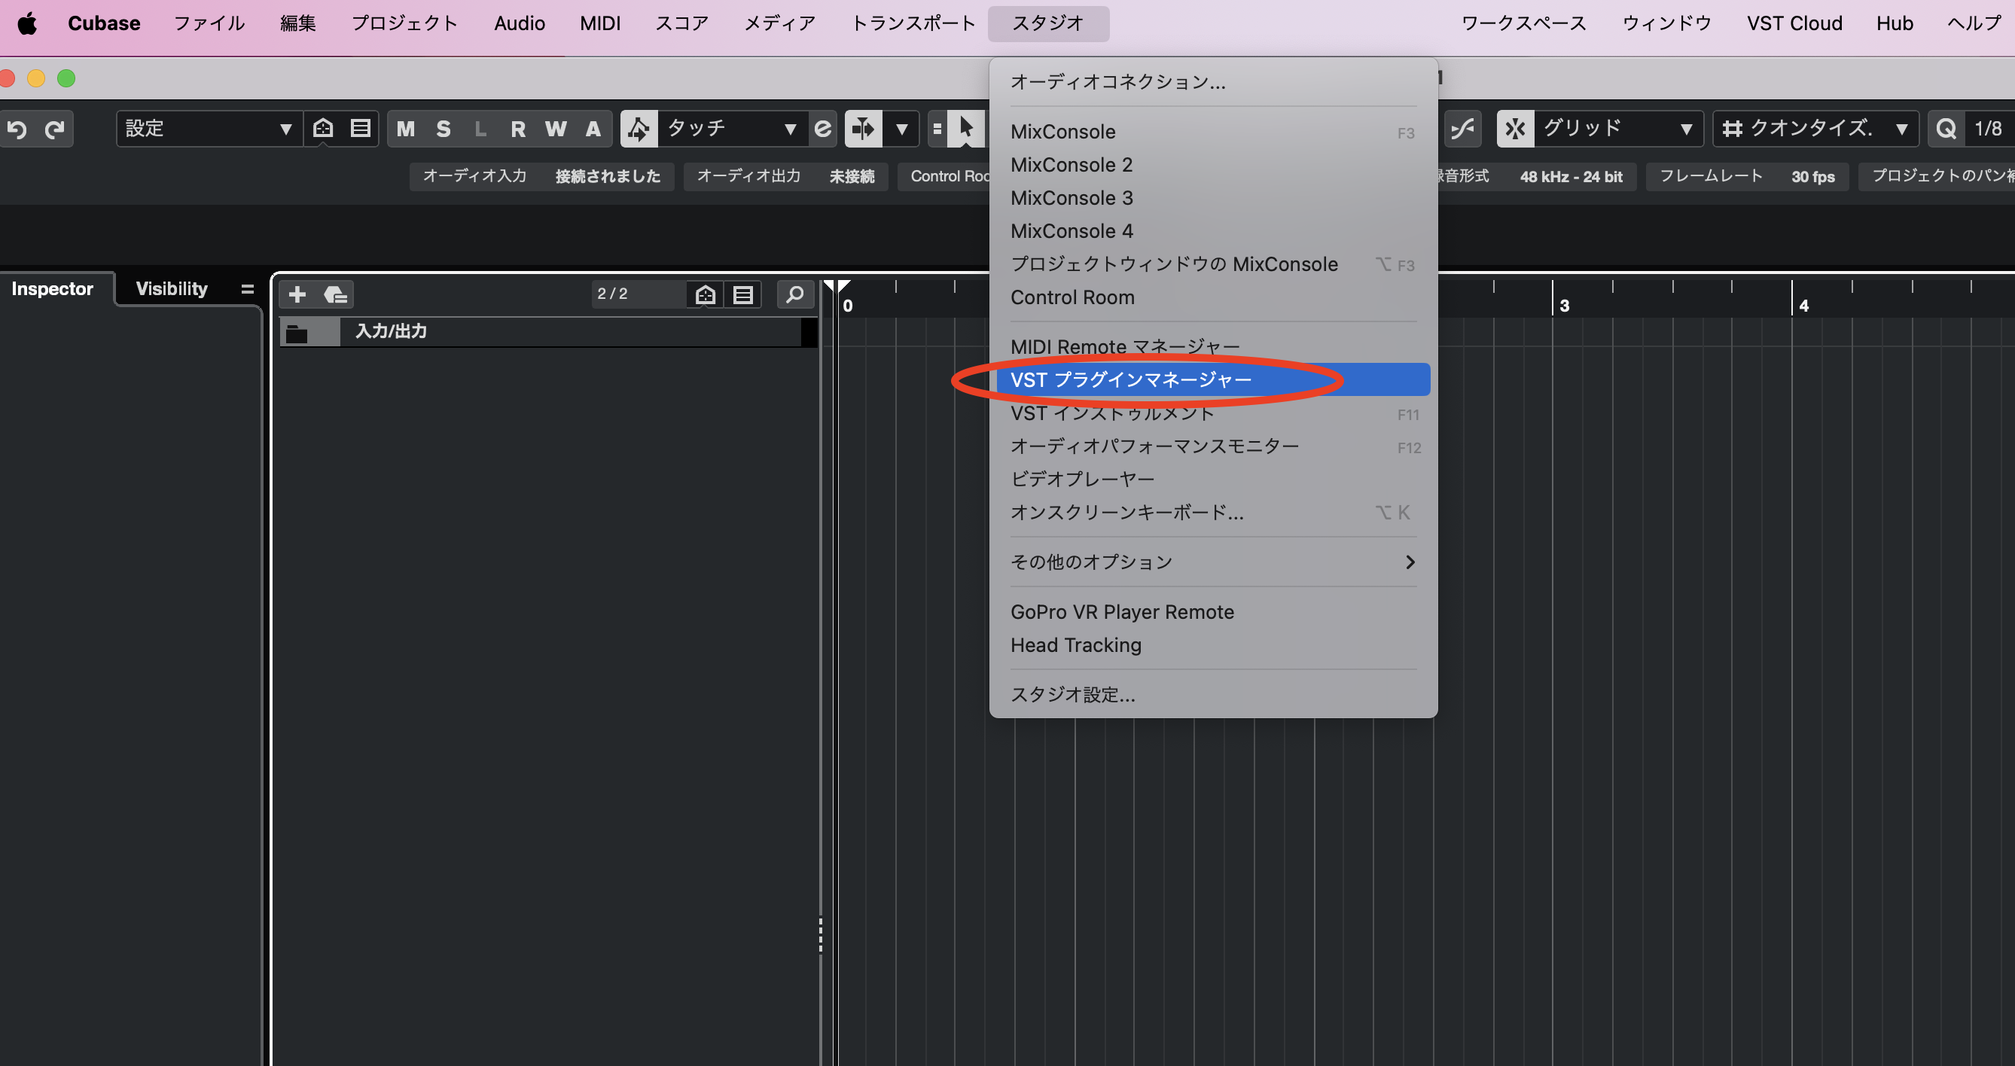Open the automation panel 'e' icon

(823, 129)
